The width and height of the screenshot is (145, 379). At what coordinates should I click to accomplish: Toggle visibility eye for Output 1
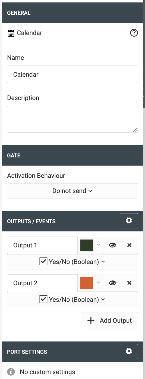(x=113, y=245)
